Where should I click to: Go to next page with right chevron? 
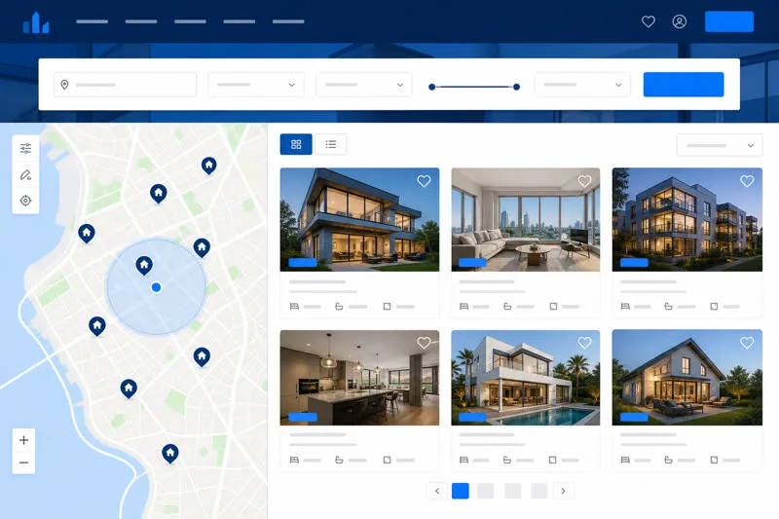pyautogui.click(x=563, y=491)
